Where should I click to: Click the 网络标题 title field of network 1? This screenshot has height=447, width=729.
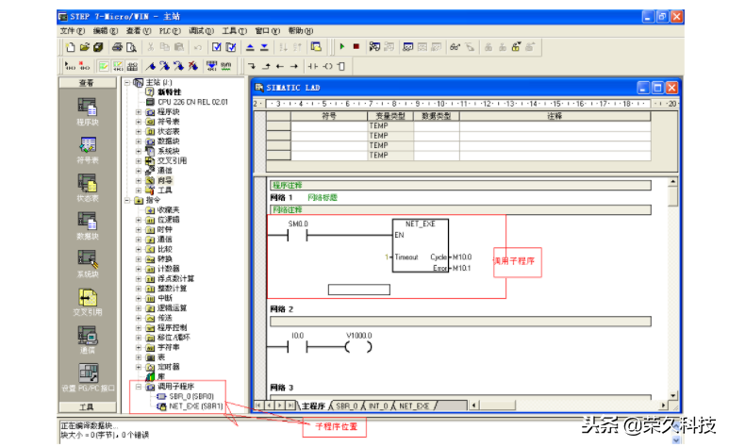323,198
